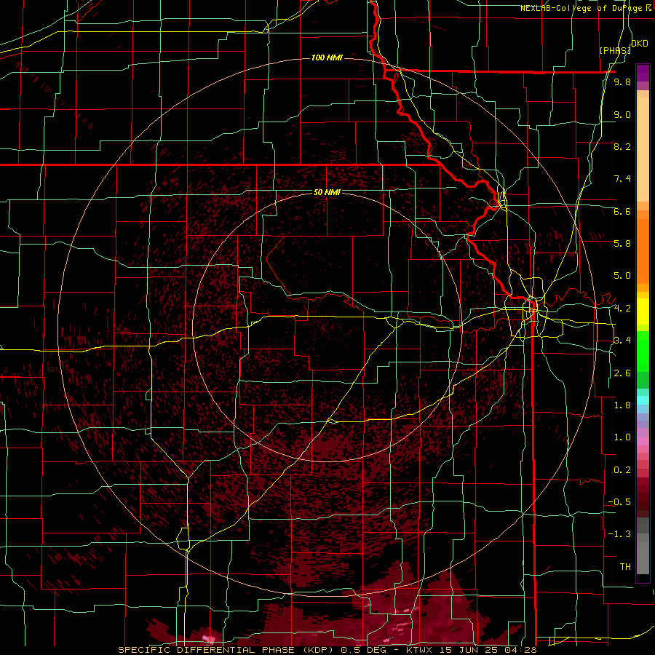Pick the cyan band on the color scale
655x655 pixels.
(643, 400)
